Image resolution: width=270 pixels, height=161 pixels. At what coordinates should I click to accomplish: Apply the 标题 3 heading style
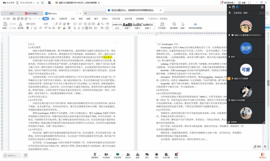(148, 26)
